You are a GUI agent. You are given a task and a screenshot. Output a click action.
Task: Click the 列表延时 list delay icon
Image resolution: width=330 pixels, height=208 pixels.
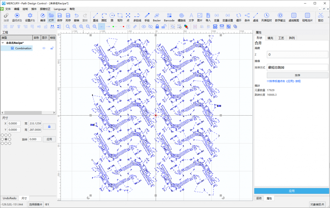[x=267, y=15]
